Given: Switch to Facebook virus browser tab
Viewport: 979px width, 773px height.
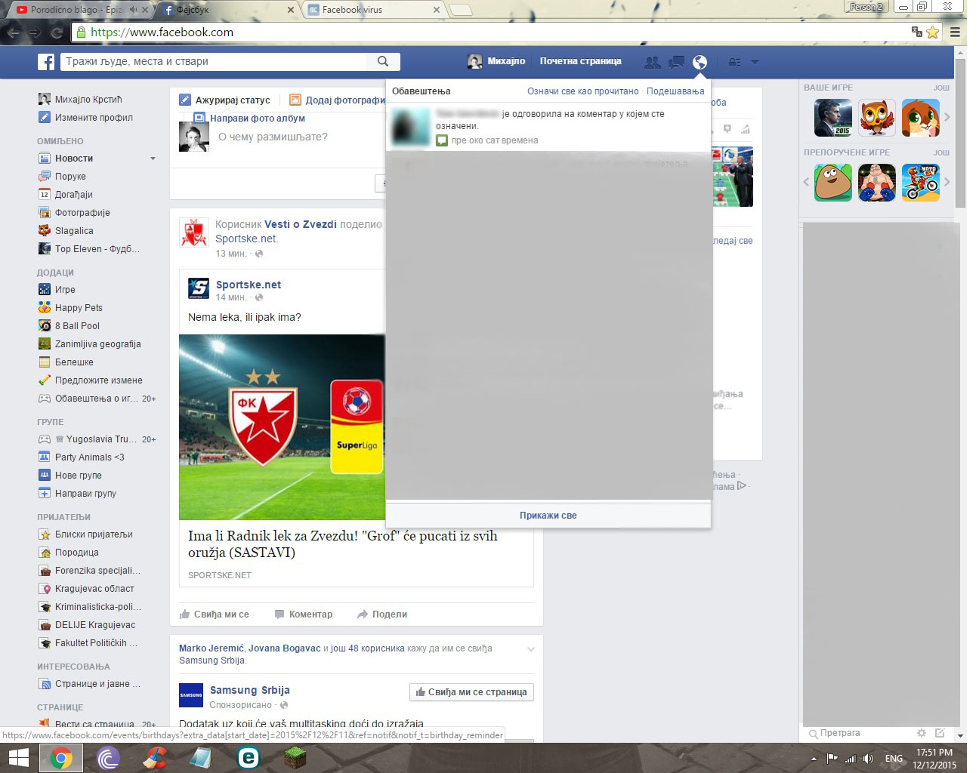Looking at the screenshot, I should coord(374,10).
